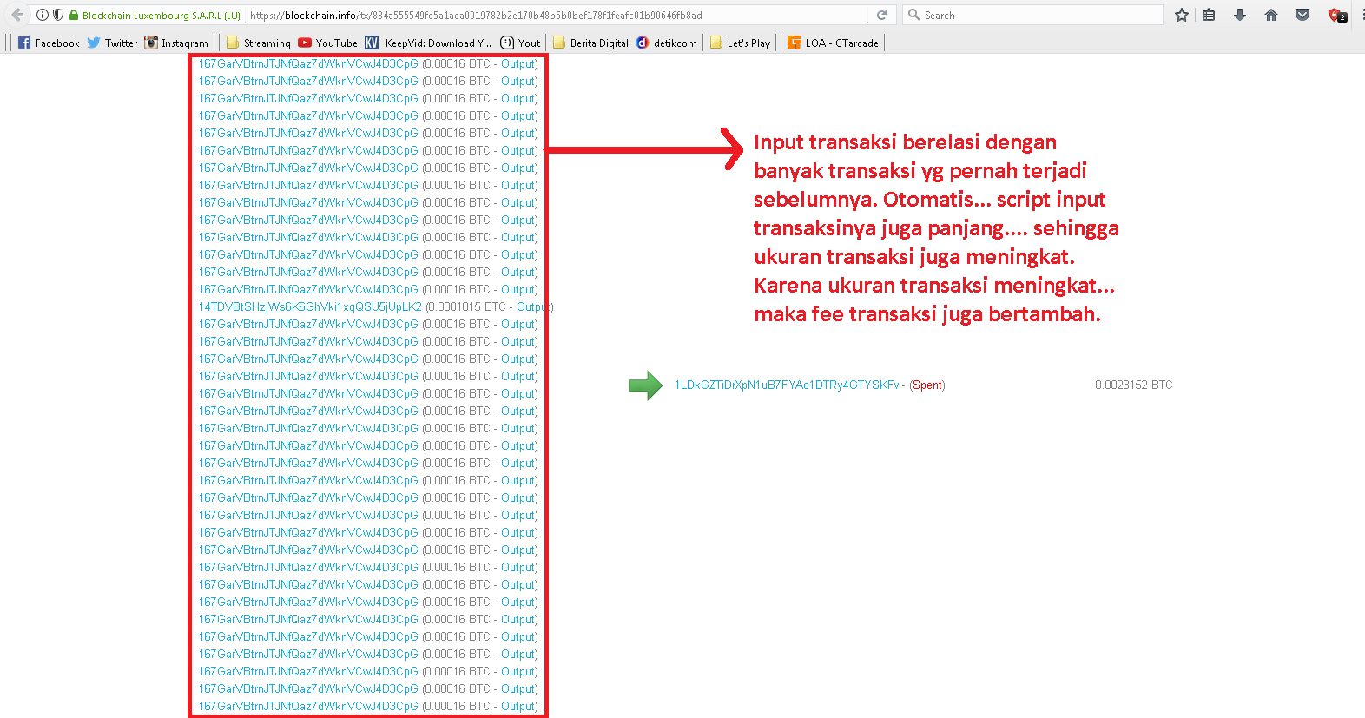Open the green padlock certificate details
This screenshot has width=1365, height=718.
click(74, 15)
